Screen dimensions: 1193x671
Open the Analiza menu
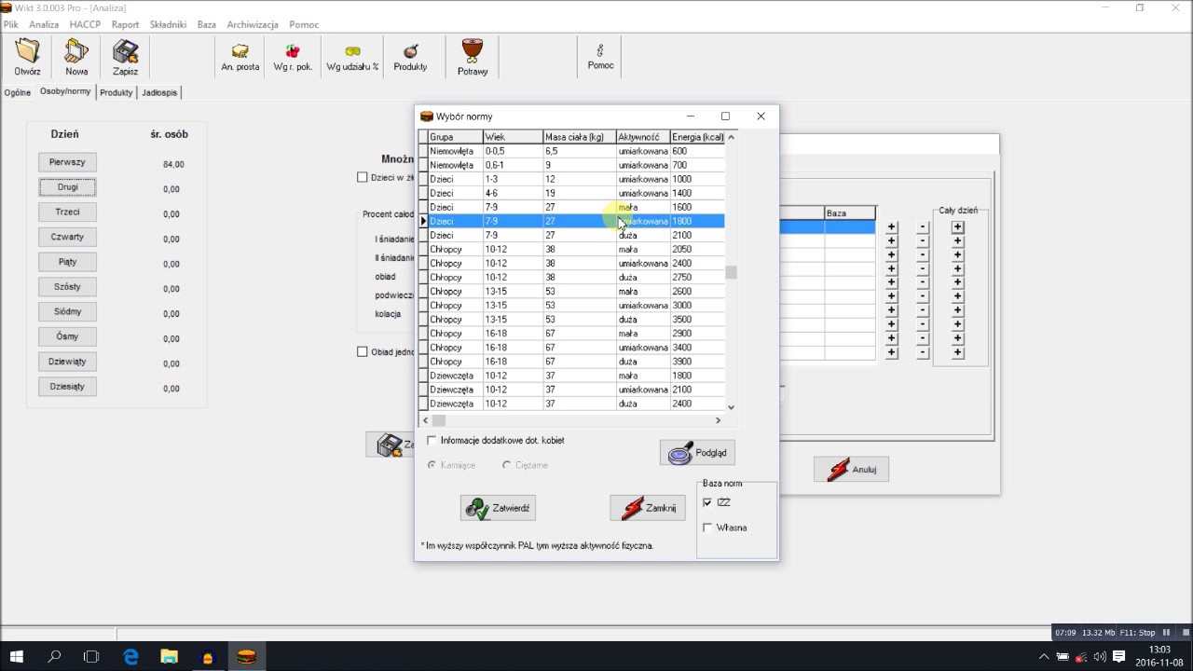pos(44,24)
